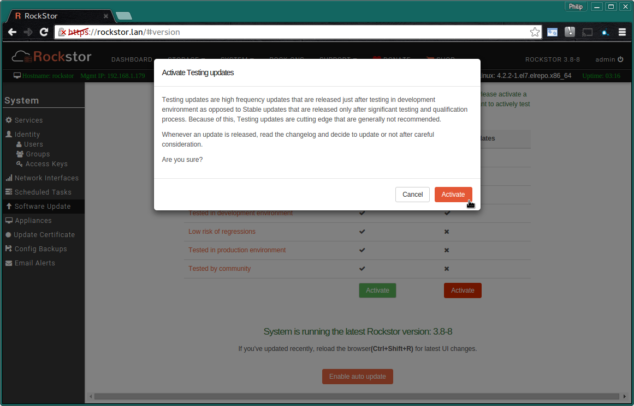Open Users via its user icon

[19, 144]
